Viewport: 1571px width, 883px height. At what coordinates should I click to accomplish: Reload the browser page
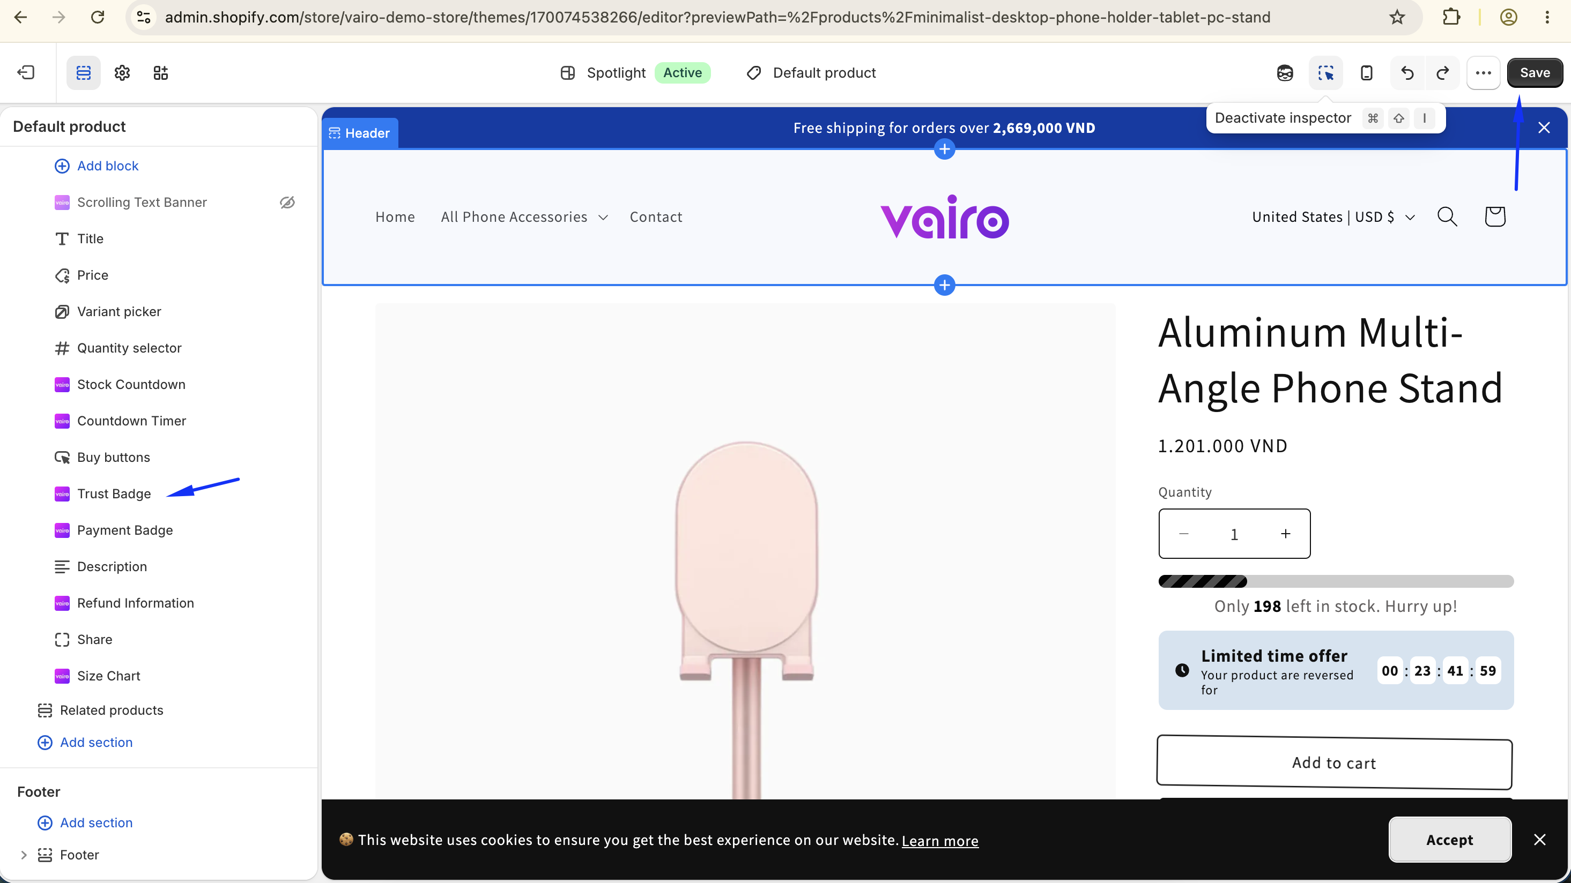point(98,17)
